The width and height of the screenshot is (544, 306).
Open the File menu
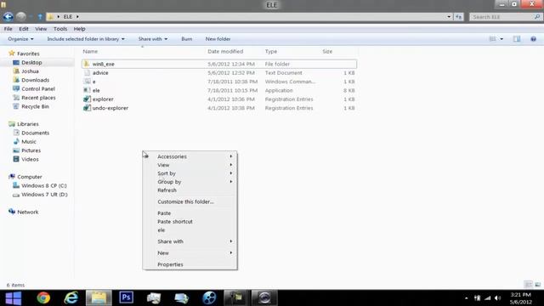8,29
